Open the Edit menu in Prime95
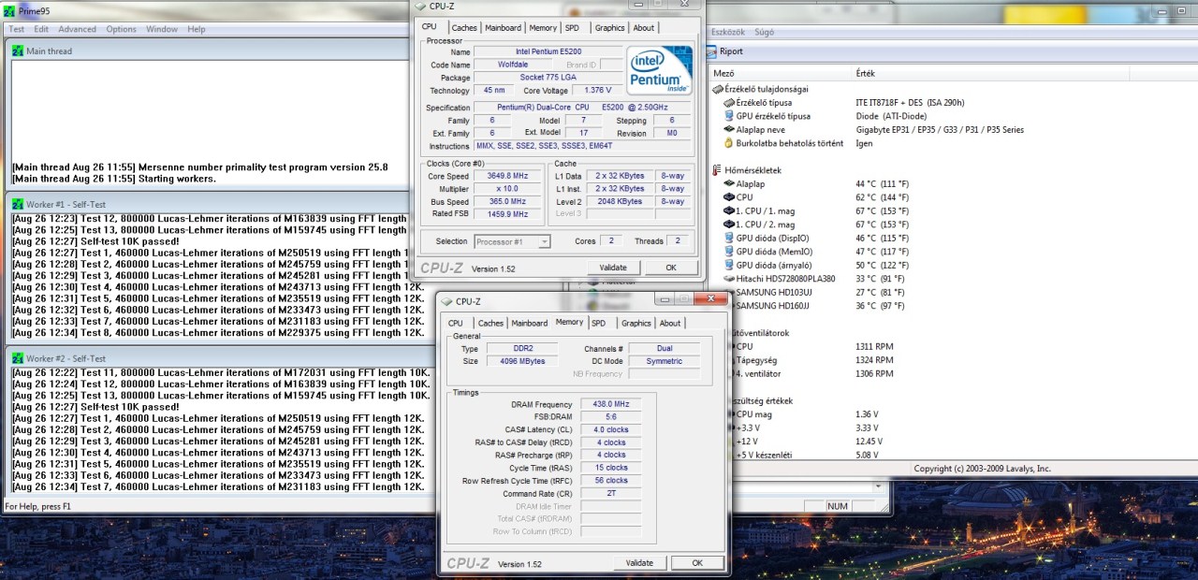 (42, 29)
